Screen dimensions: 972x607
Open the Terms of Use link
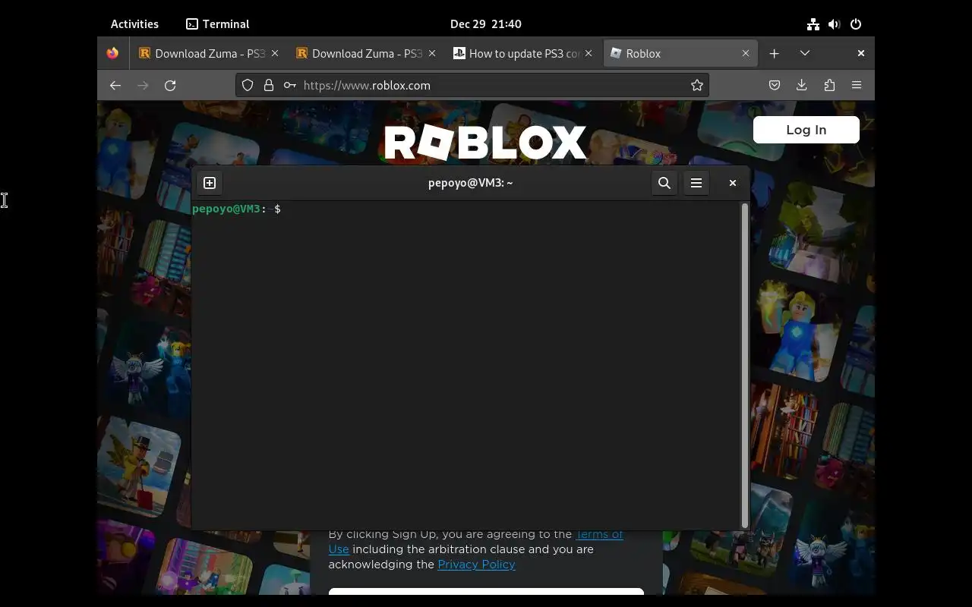599,534
